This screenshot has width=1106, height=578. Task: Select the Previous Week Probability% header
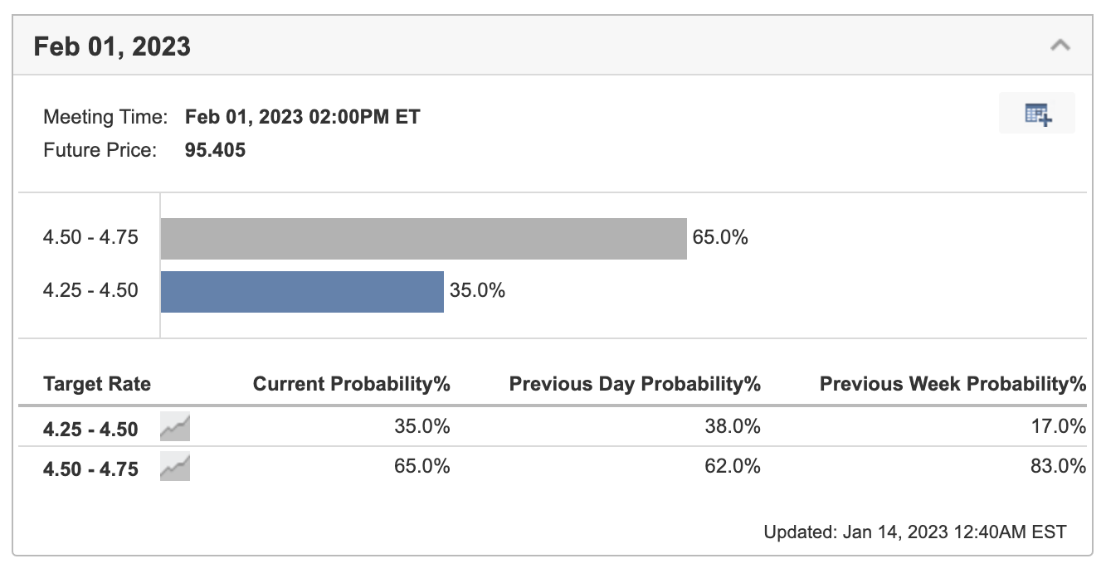953,384
